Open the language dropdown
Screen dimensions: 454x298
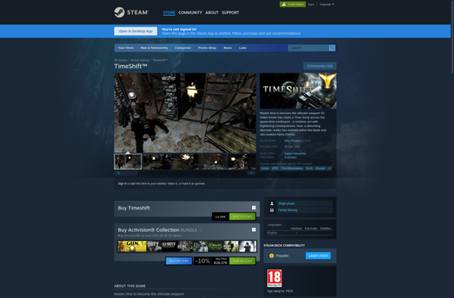point(327,5)
